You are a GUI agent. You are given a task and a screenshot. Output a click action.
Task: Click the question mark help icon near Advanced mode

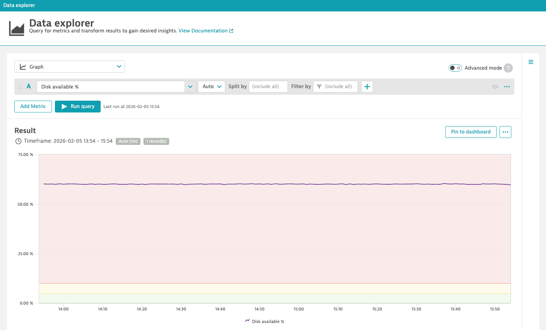click(508, 68)
